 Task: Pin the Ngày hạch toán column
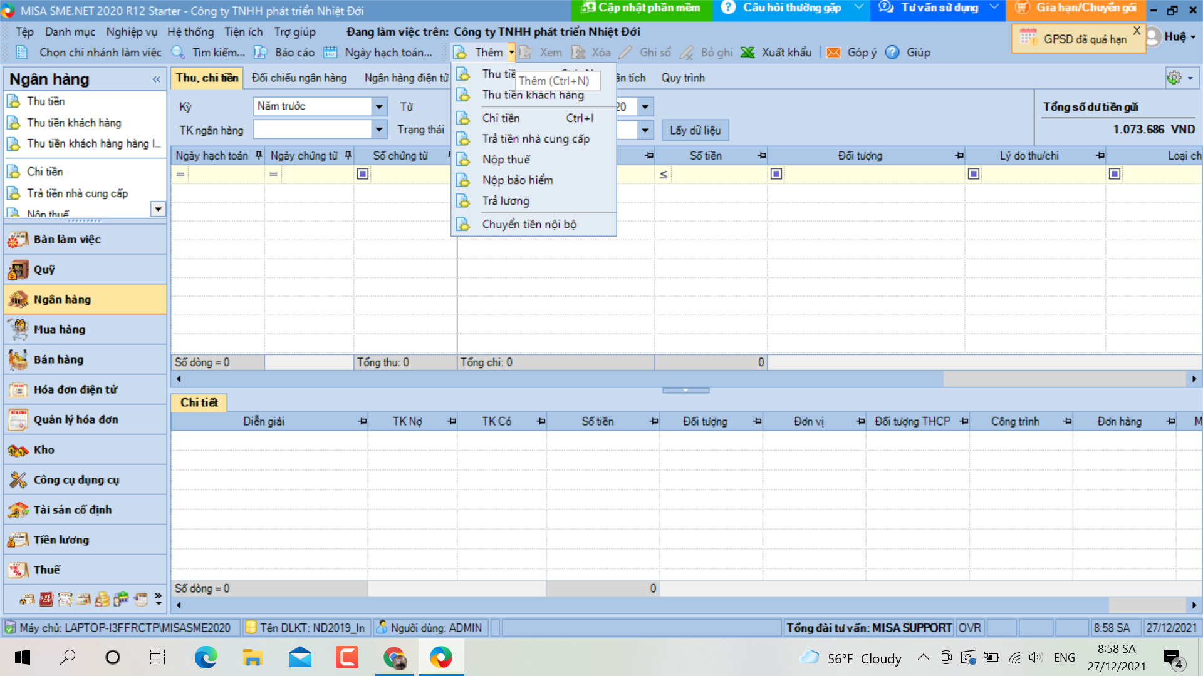pyautogui.click(x=259, y=155)
